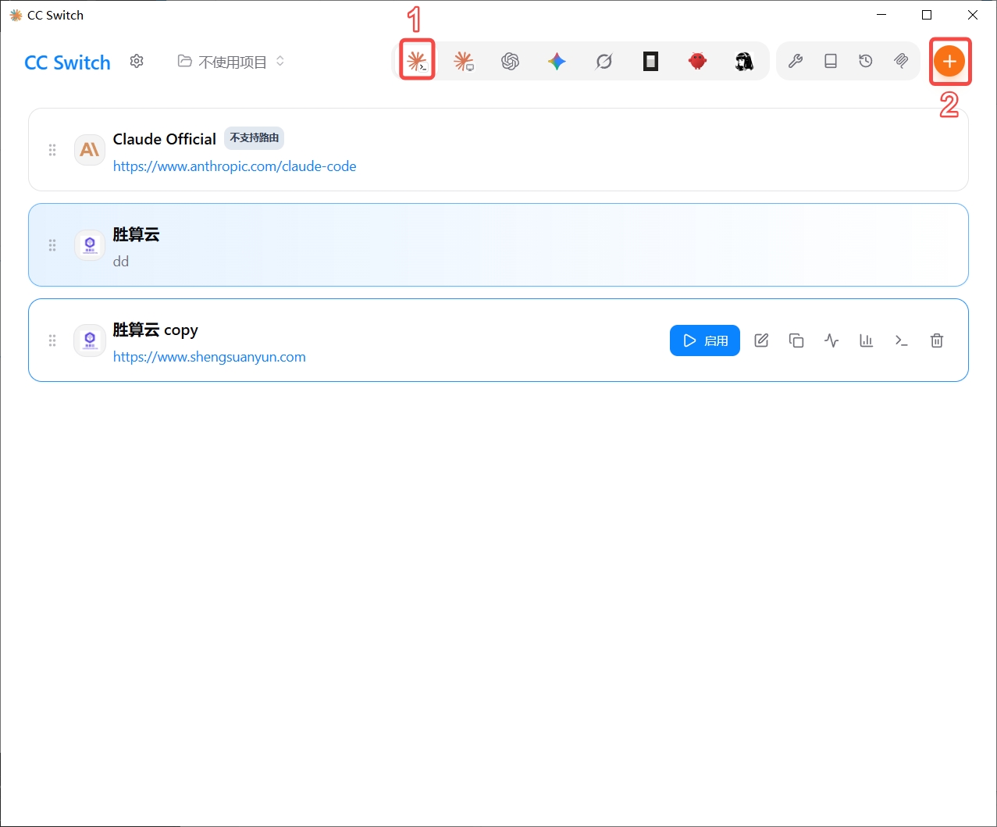Close the CC Switch window
This screenshot has height=827, width=997.
coord(973,15)
